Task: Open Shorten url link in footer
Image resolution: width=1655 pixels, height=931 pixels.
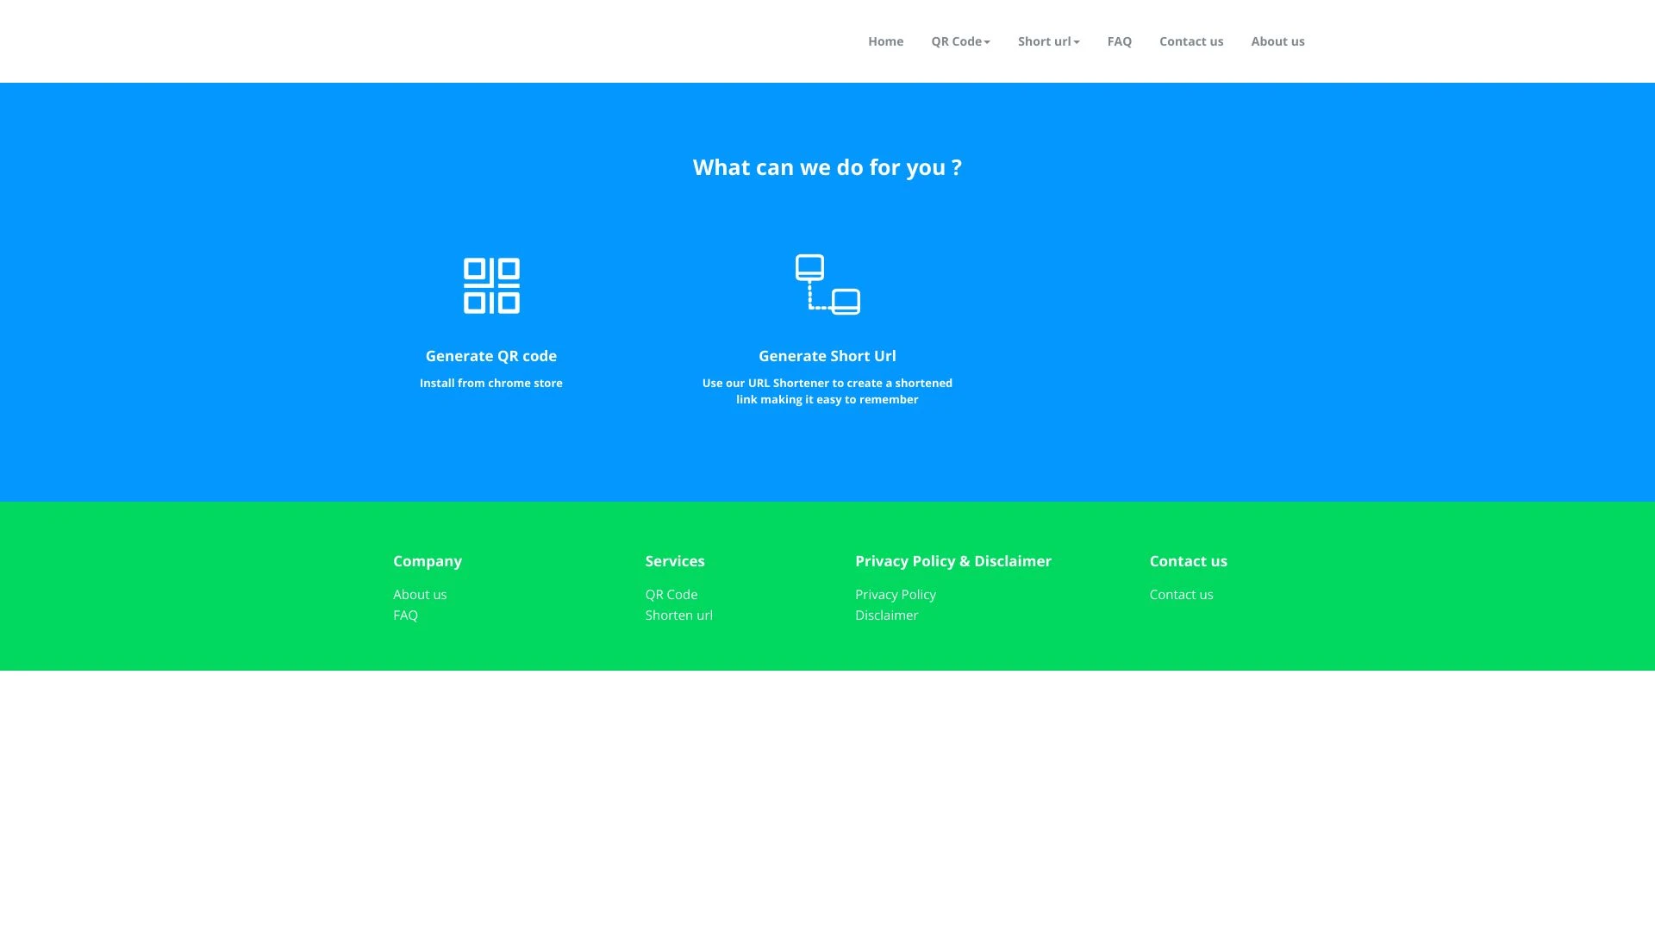Action: coord(678,615)
